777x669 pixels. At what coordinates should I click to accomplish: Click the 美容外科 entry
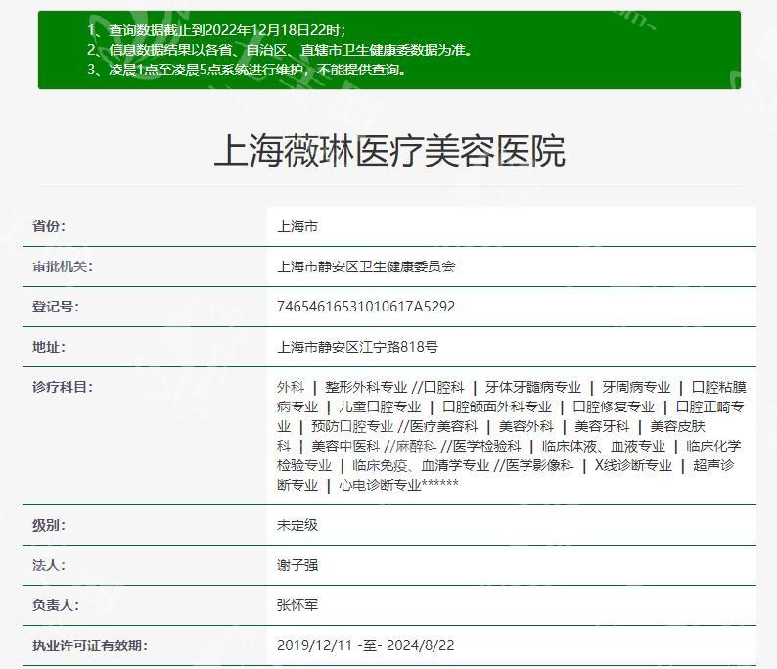click(526, 426)
